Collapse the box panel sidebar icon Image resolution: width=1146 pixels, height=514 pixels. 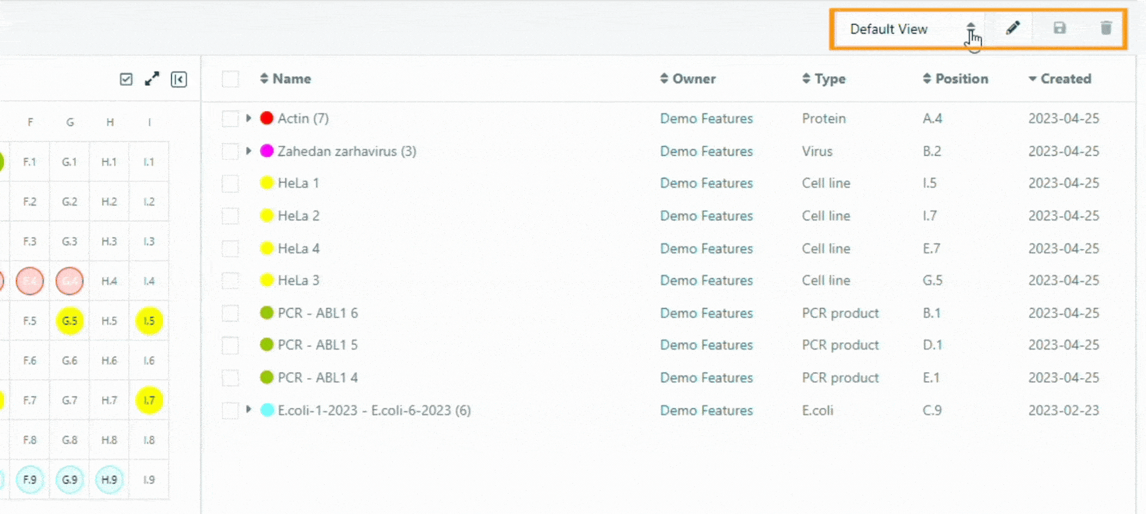pyautogui.click(x=178, y=79)
